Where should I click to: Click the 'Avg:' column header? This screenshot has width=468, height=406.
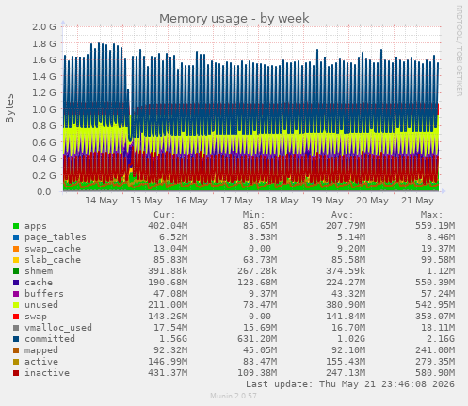tap(343, 215)
